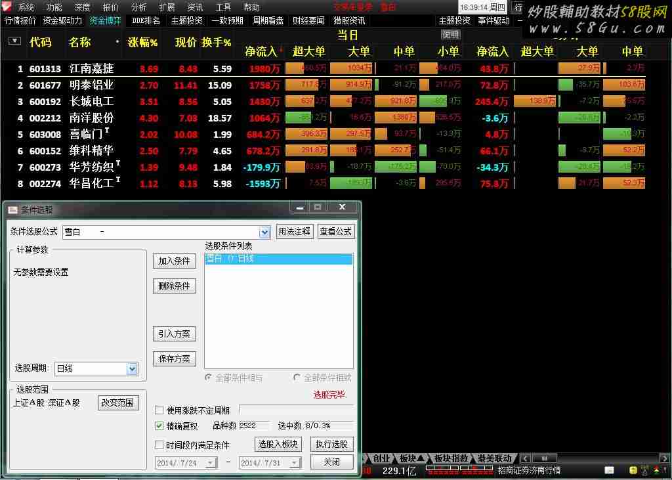Viewport: 672px width, 480px height.
Task: Click the 招商证券济南行情 status text
Action: tap(530, 471)
